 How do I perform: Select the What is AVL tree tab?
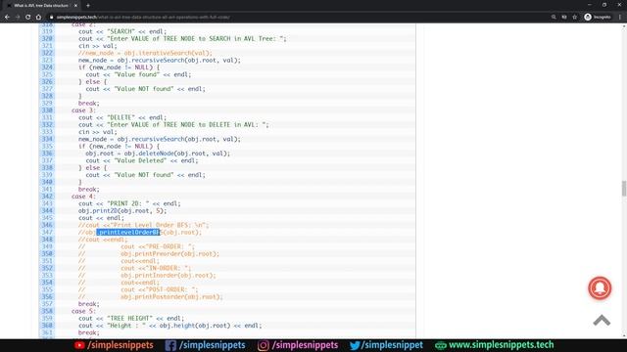pyautogui.click(x=40, y=6)
